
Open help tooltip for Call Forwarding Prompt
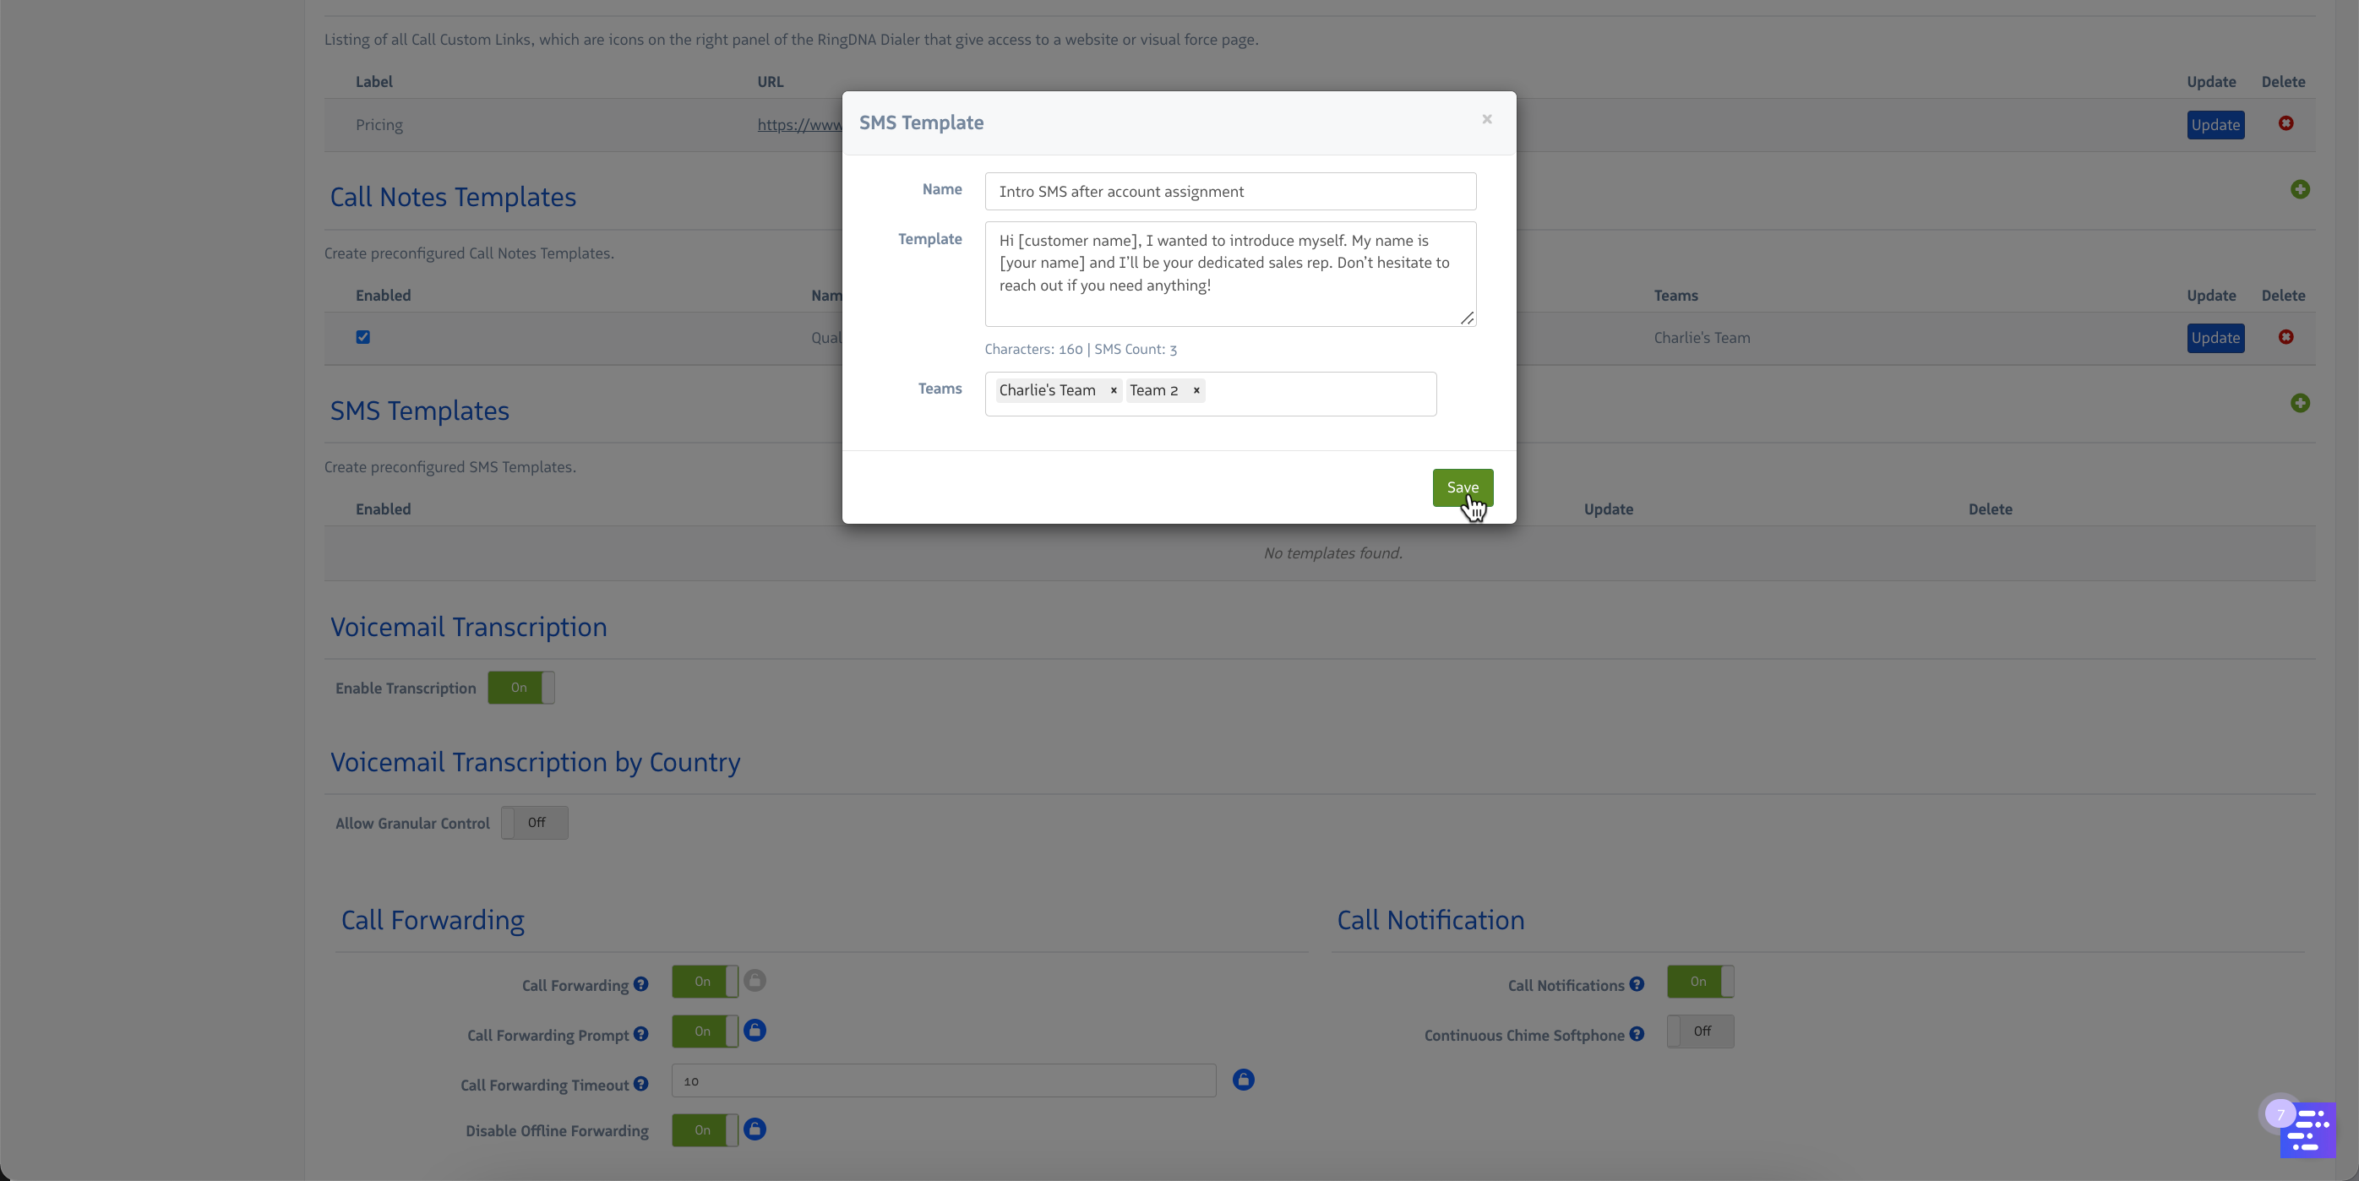coord(641,1034)
